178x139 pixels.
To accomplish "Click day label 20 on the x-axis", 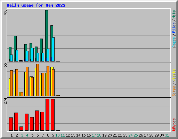I will point(110,135).
